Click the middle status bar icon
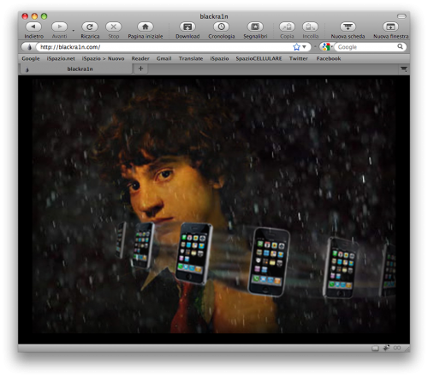 [386, 348]
